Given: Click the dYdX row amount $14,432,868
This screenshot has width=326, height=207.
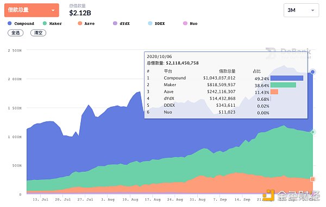Looking at the screenshot, I should click(222, 99).
